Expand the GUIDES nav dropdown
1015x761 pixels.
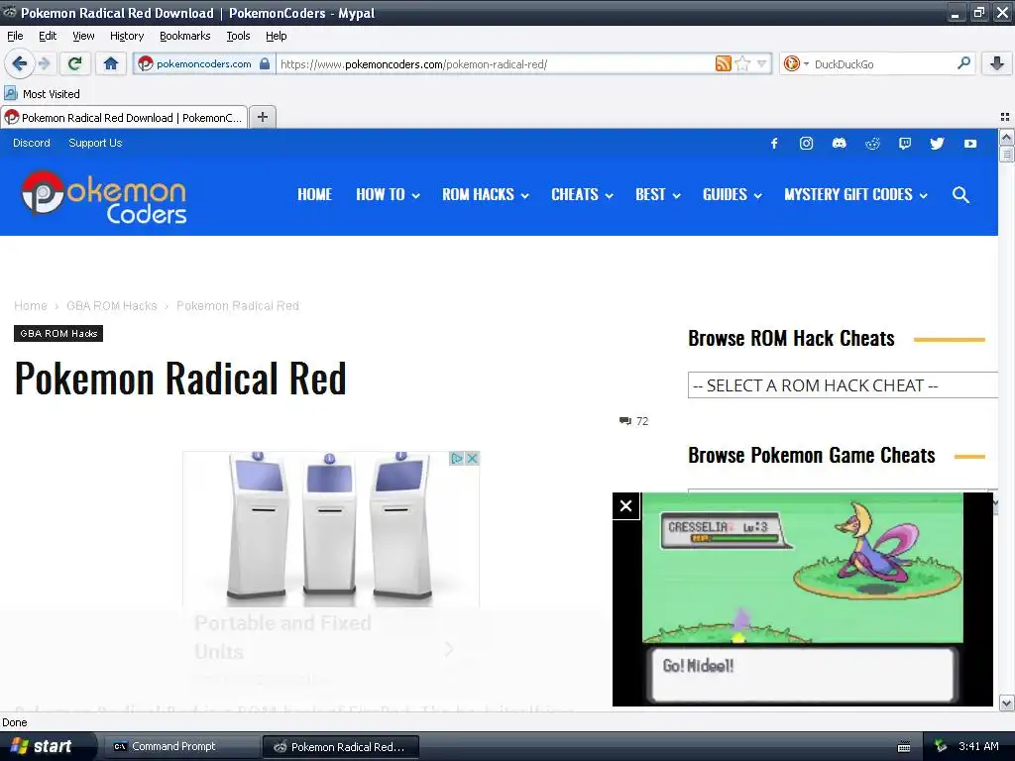[733, 195]
